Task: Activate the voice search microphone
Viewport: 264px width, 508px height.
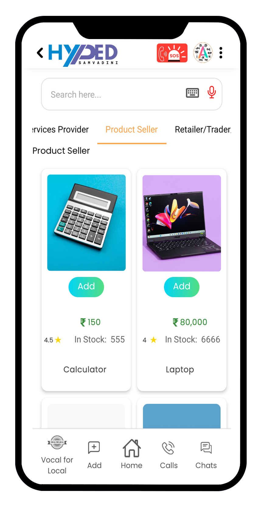Action: (212, 92)
